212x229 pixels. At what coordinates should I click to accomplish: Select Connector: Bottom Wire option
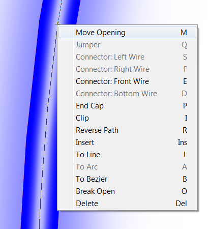[x=127, y=94]
